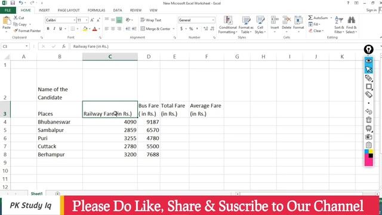Click the Fill Color bucket icon

(85, 29)
